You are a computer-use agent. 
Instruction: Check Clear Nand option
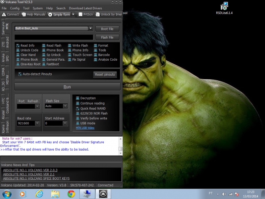tap(18, 55)
